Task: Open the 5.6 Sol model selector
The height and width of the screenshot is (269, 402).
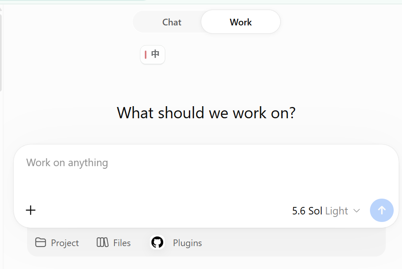Action: pos(307,211)
